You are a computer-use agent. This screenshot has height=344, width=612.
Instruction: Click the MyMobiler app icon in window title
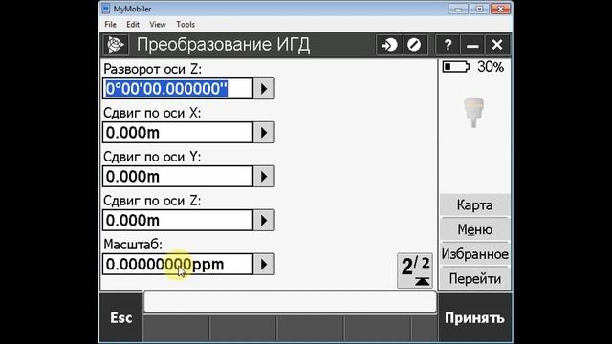click(x=106, y=9)
